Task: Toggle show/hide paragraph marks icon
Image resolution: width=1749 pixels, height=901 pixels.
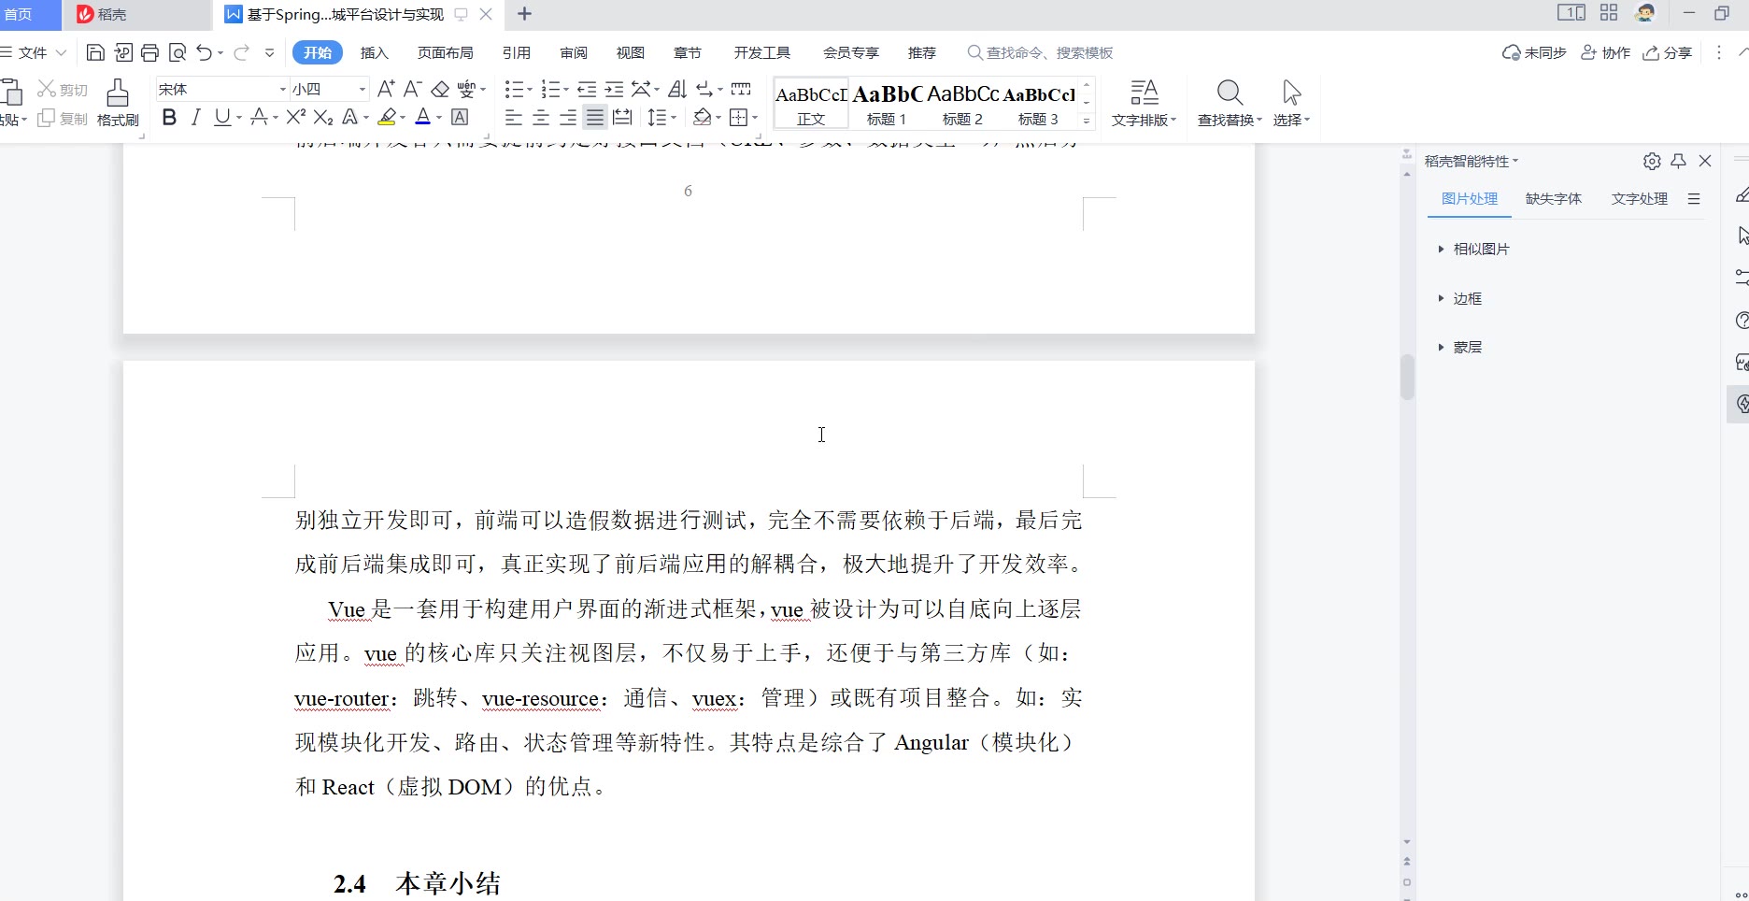Action: click(704, 89)
